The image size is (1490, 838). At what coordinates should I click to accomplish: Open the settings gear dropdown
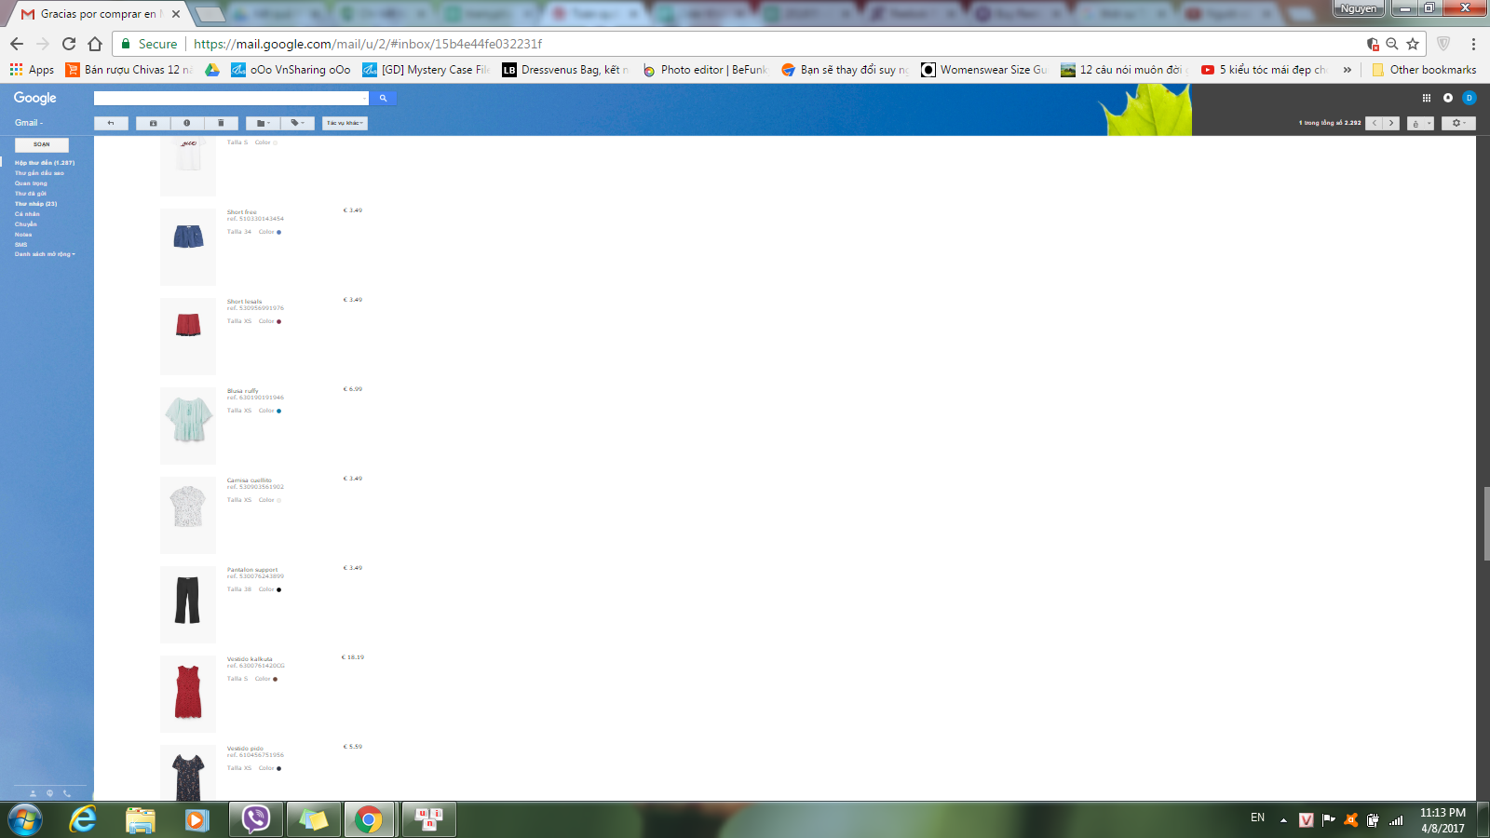pos(1458,123)
